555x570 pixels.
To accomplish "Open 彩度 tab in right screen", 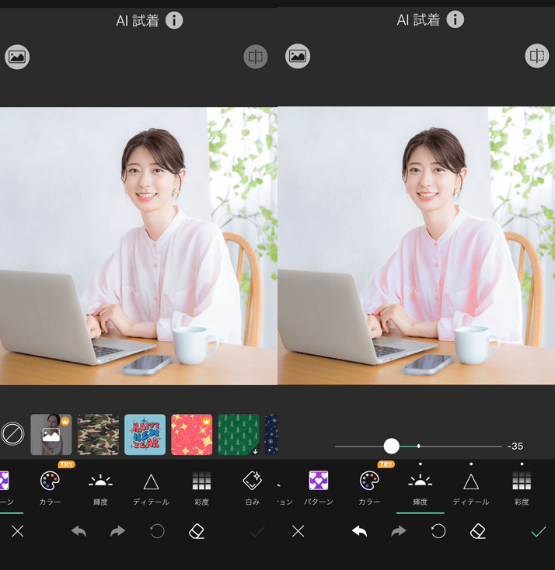I will click(x=522, y=488).
